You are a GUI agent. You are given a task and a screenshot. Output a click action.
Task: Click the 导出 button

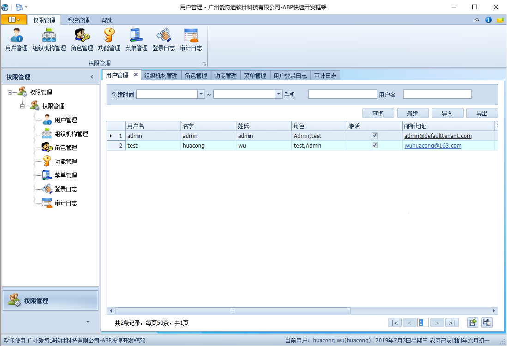[482, 113]
